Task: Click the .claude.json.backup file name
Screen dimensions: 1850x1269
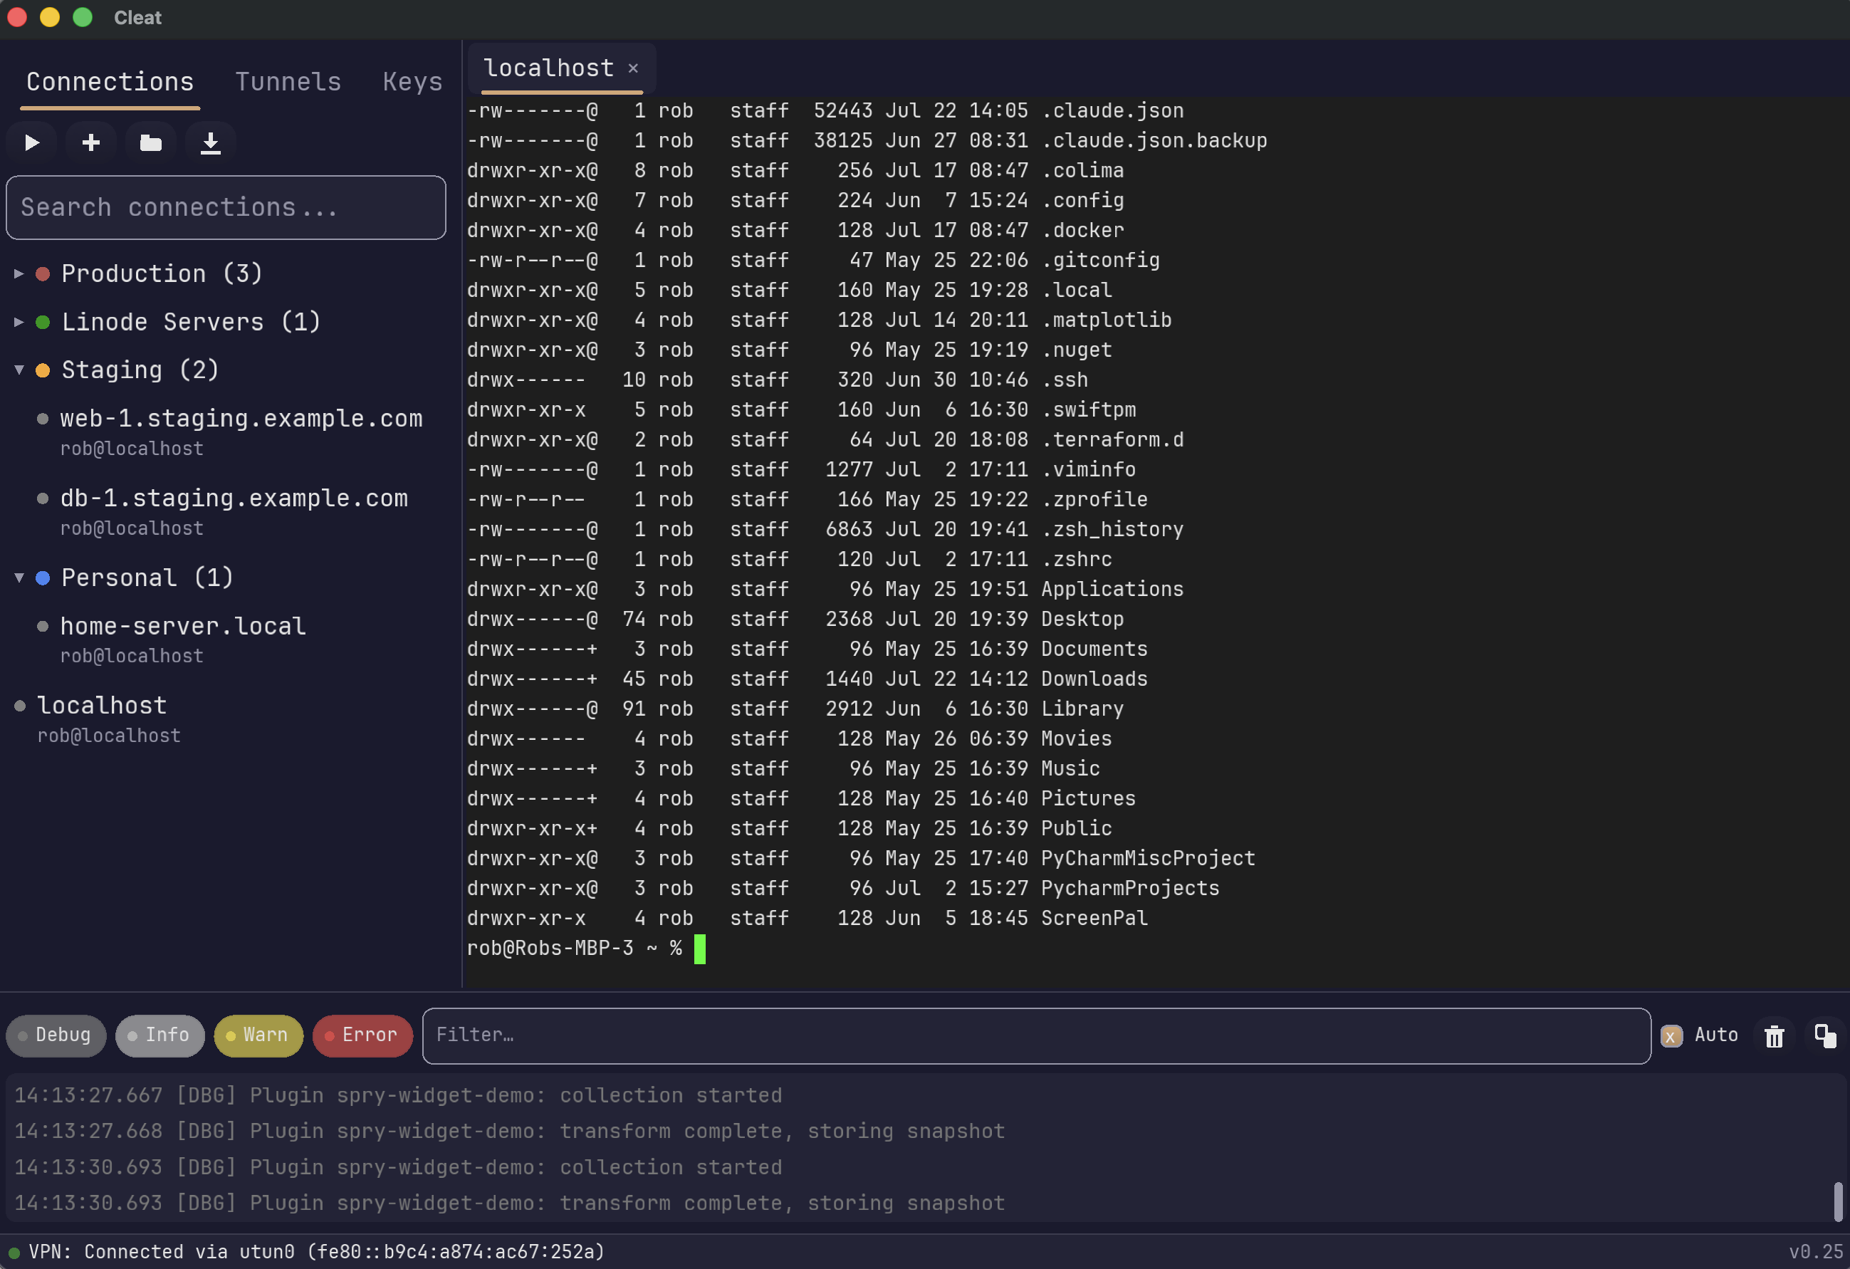Action: 1154,141
